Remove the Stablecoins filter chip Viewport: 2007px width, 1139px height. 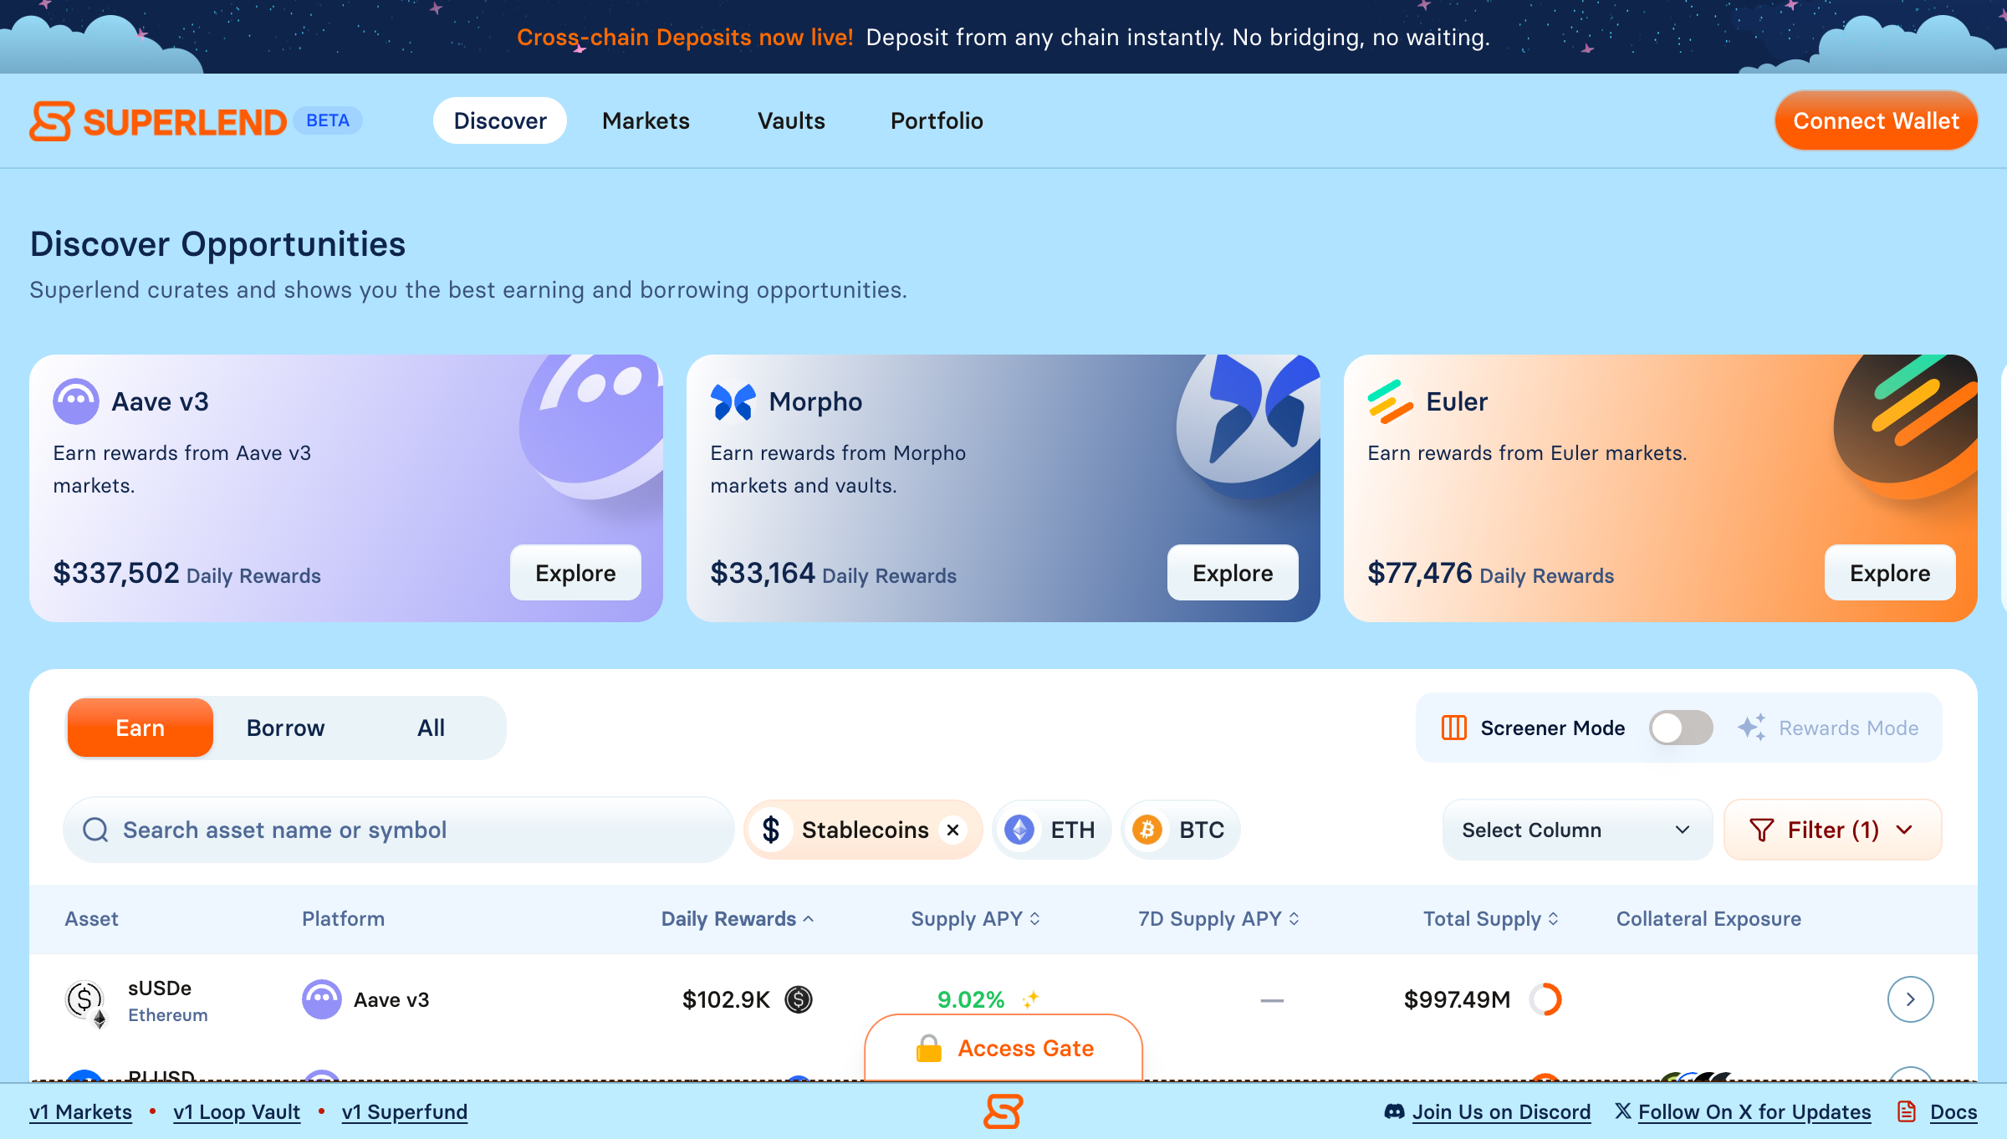pyautogui.click(x=952, y=830)
